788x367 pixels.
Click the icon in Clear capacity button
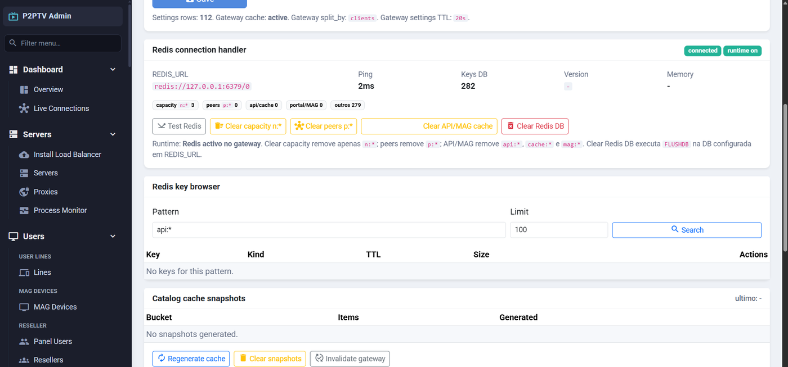click(x=219, y=126)
